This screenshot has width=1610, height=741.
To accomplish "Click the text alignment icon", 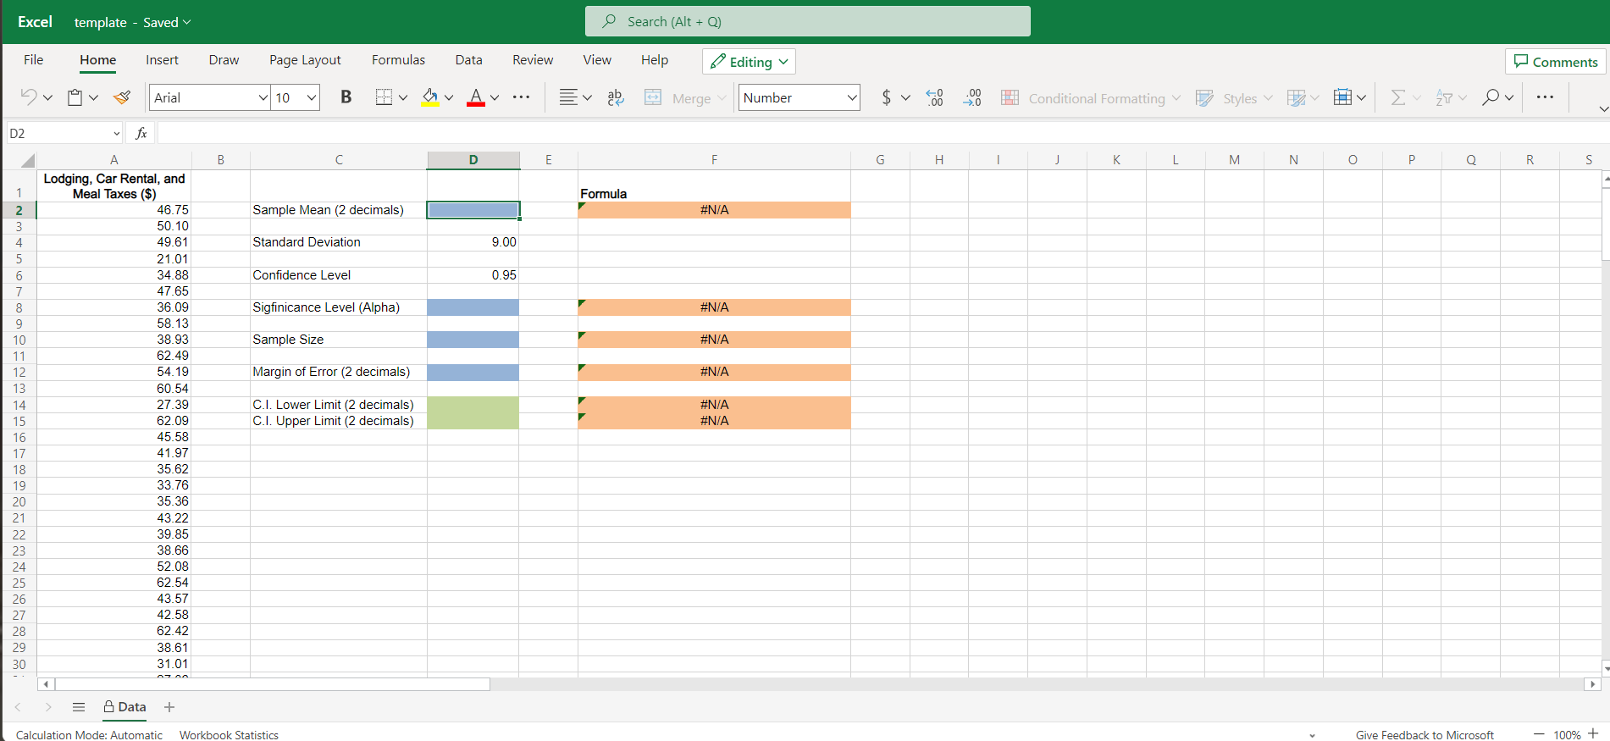I will (x=568, y=97).
